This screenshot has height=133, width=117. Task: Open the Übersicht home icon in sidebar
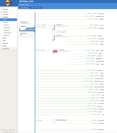pyautogui.click(x=1, y=9)
